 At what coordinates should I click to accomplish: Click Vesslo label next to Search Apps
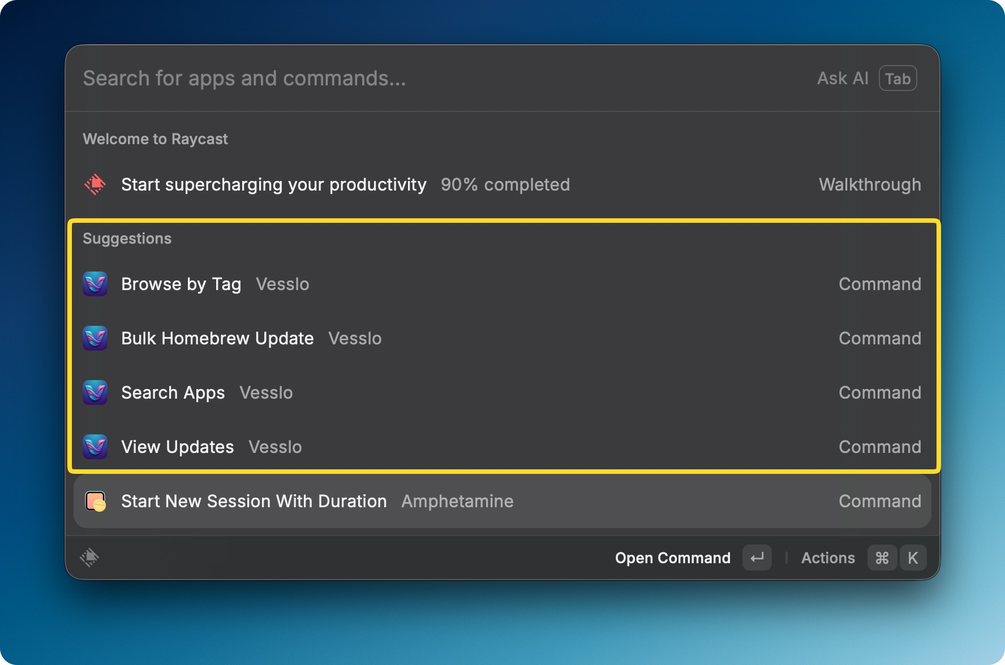(x=266, y=392)
